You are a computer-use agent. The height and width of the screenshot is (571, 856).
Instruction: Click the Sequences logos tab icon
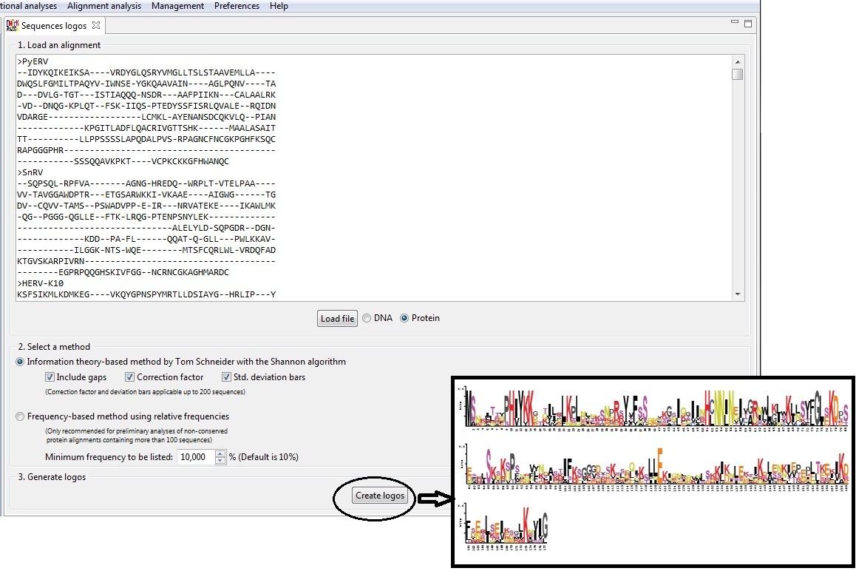click(x=12, y=25)
